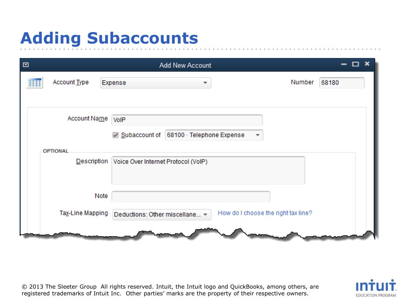Click the account type table icon

pos(35,83)
